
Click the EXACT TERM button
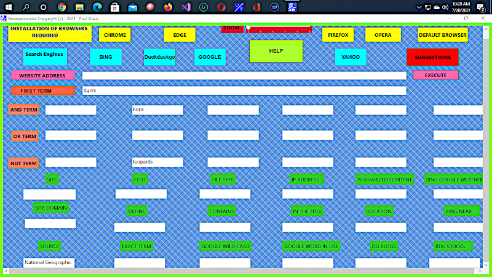(137, 246)
